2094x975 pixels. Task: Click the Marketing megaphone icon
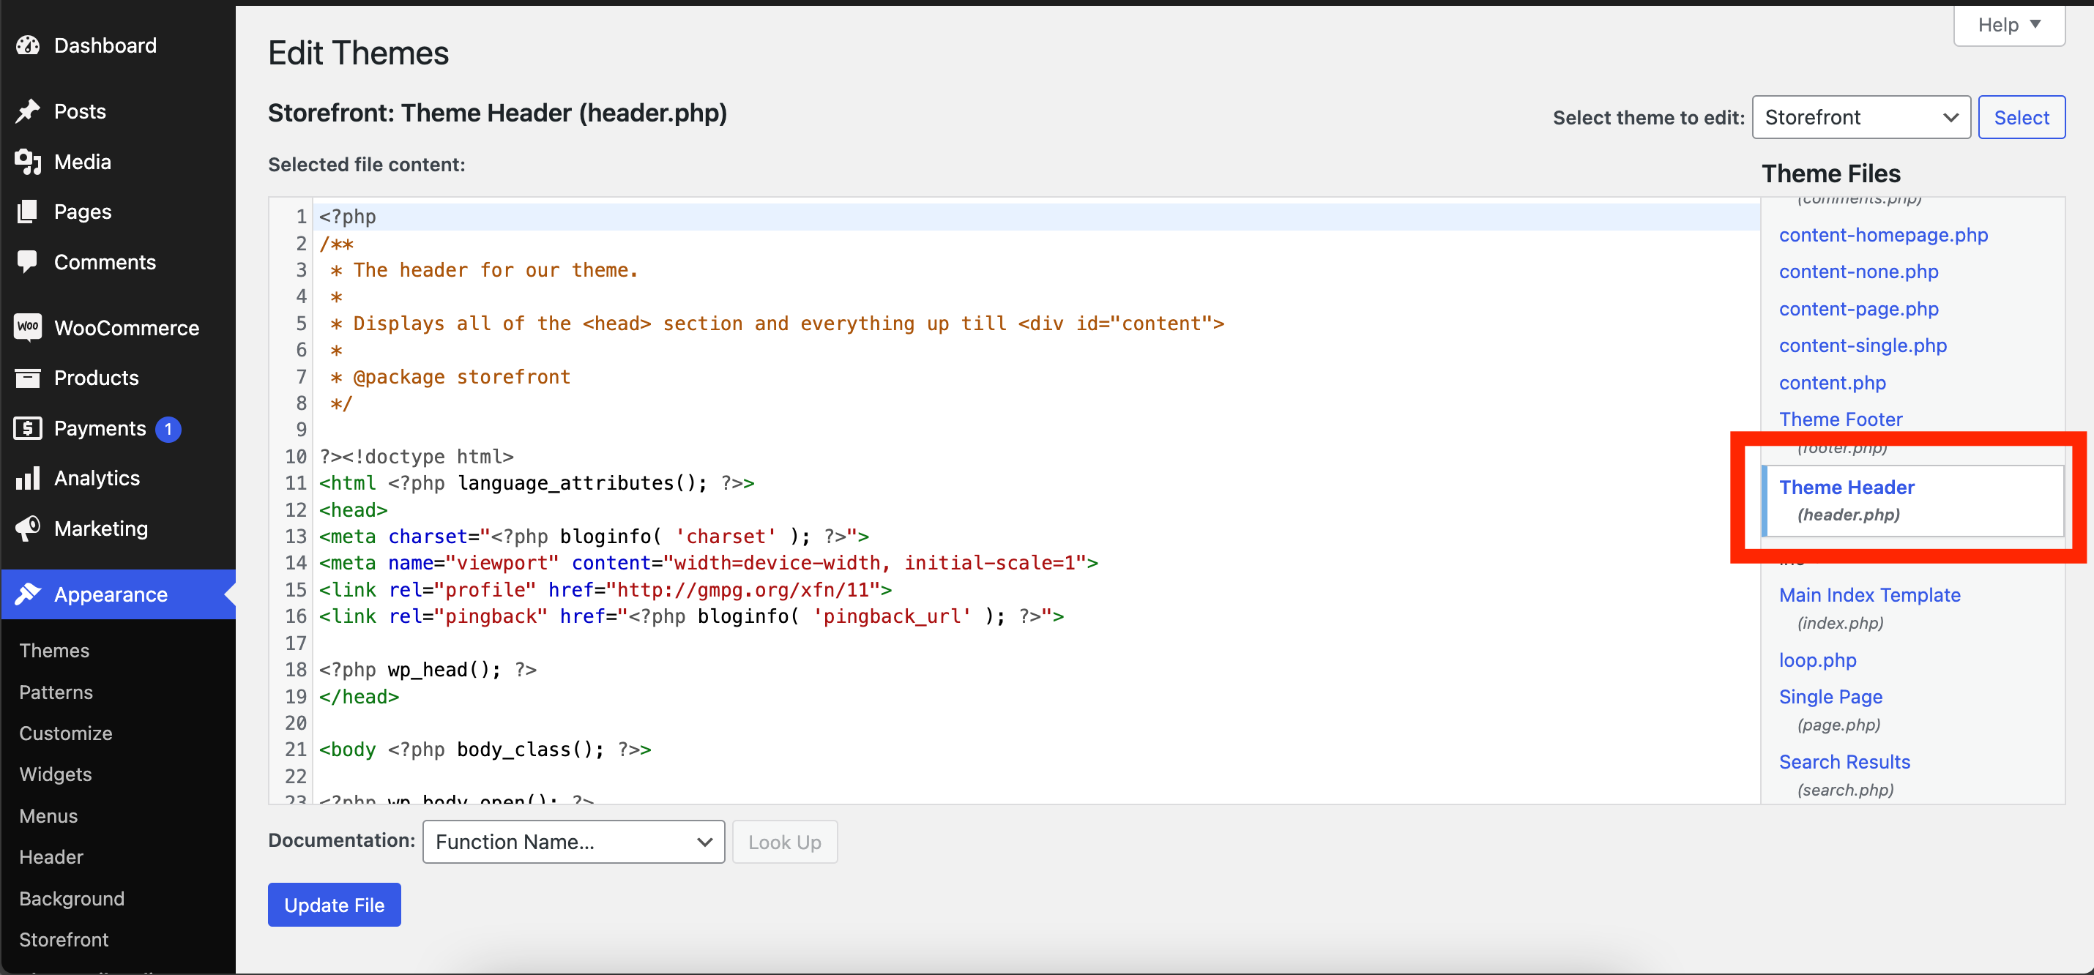(29, 528)
